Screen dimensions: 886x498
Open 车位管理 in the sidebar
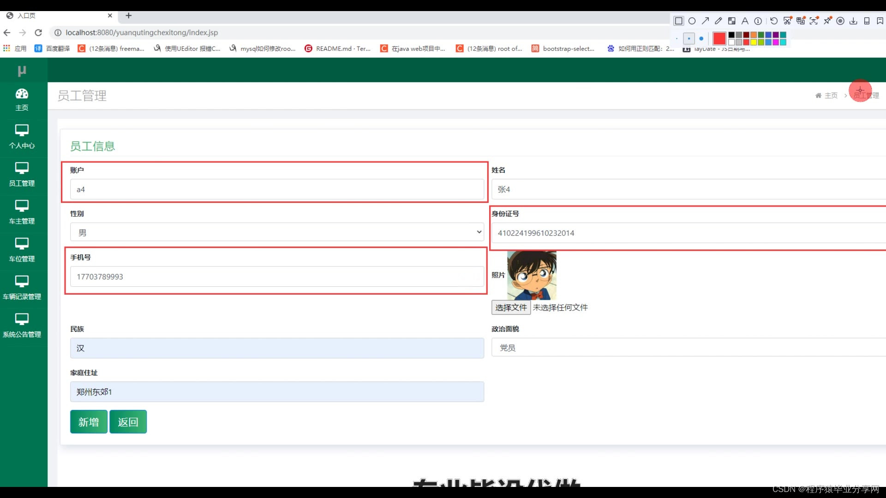[x=22, y=250]
